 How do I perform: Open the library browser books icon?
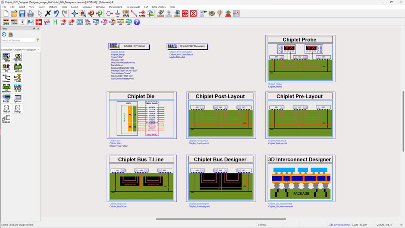tap(11, 34)
